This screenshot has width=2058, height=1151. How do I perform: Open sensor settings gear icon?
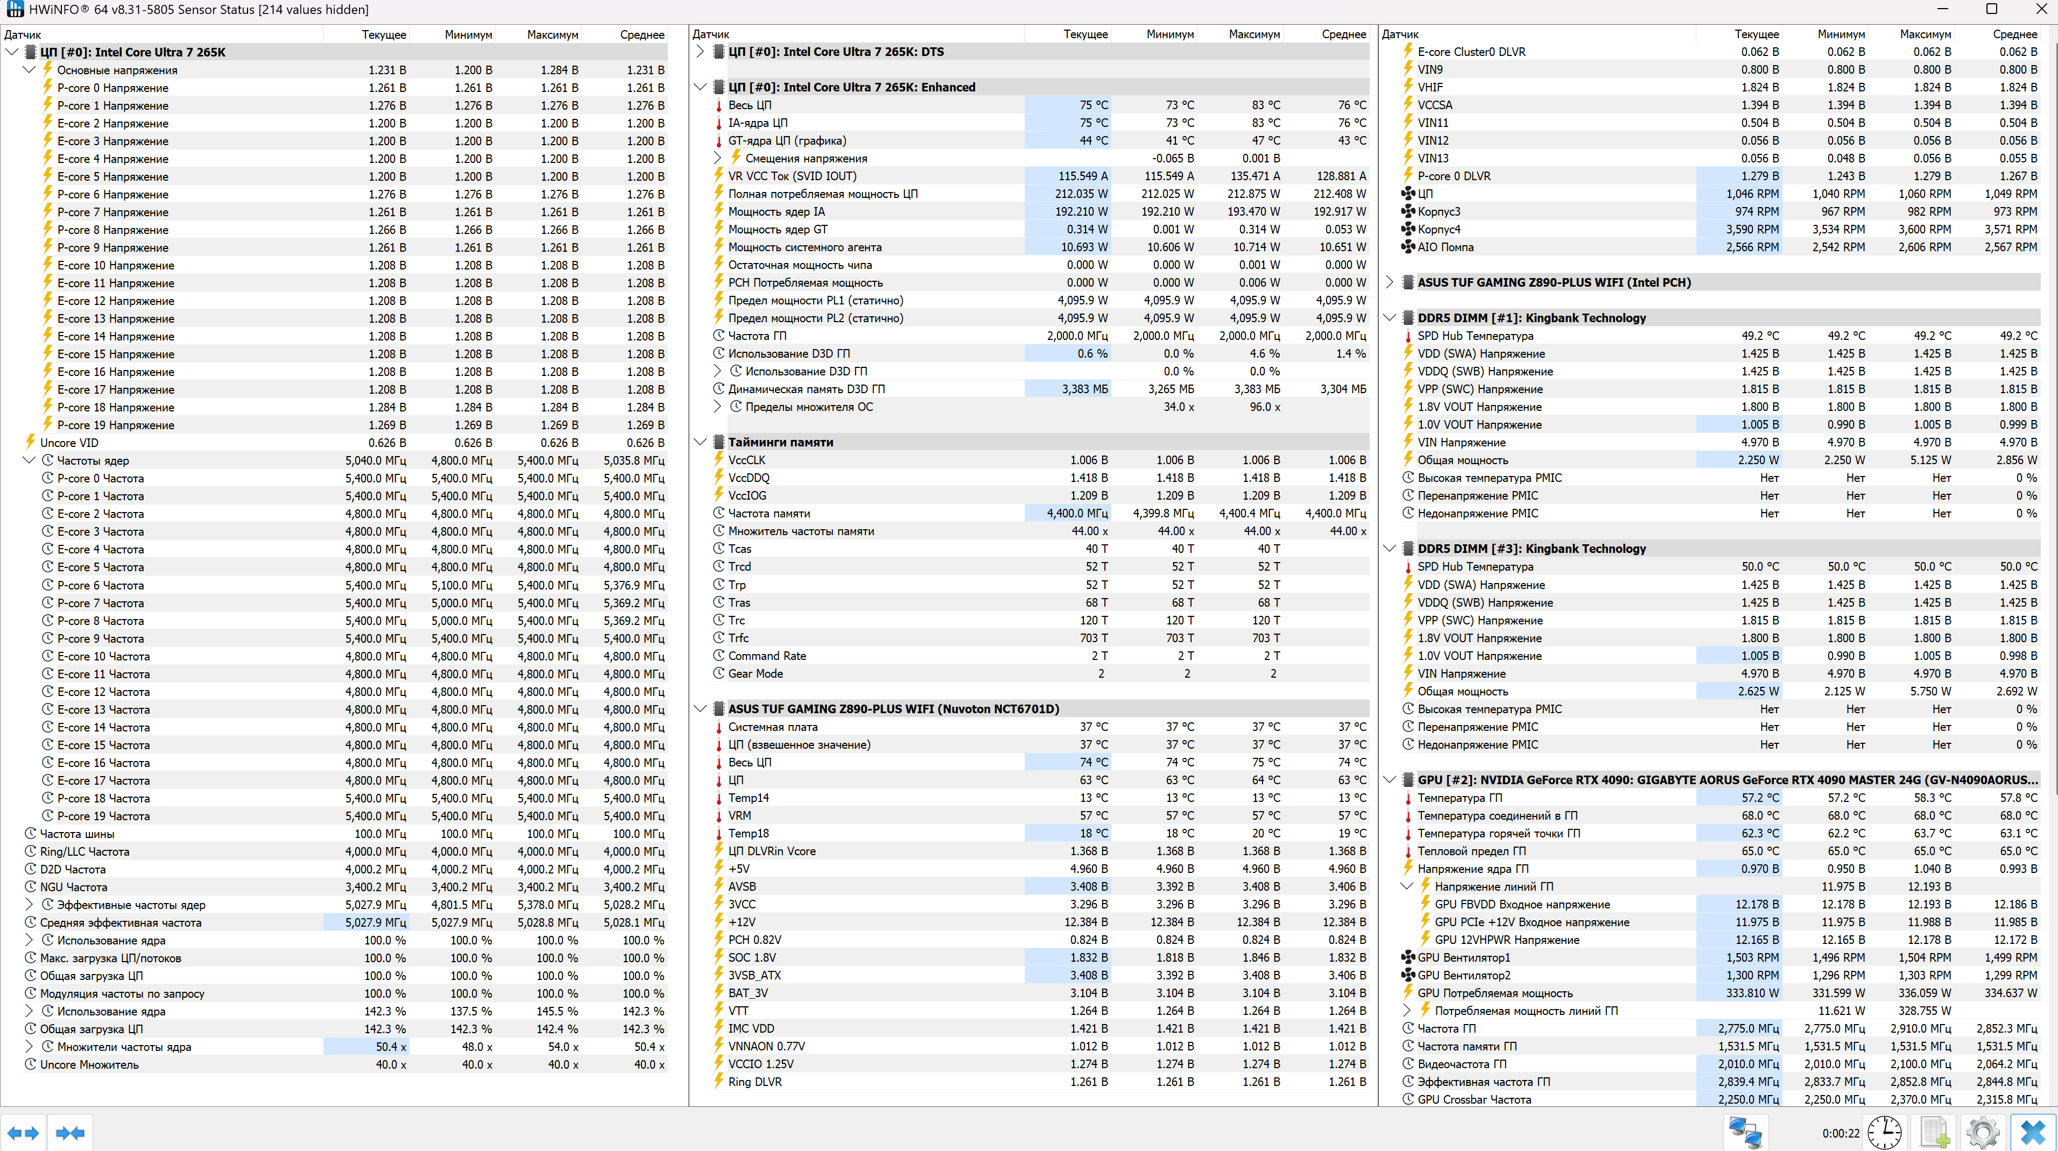(1983, 1132)
